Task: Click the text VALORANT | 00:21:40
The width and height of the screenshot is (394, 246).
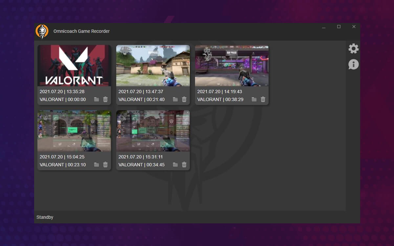Action: [x=142, y=99]
